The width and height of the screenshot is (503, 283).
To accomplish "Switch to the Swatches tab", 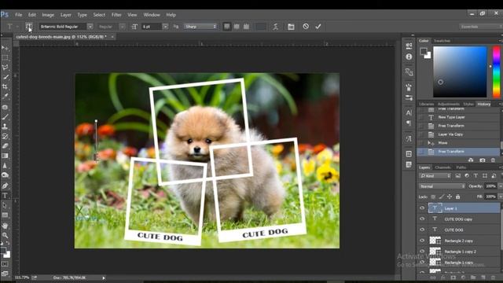I will tap(442, 41).
